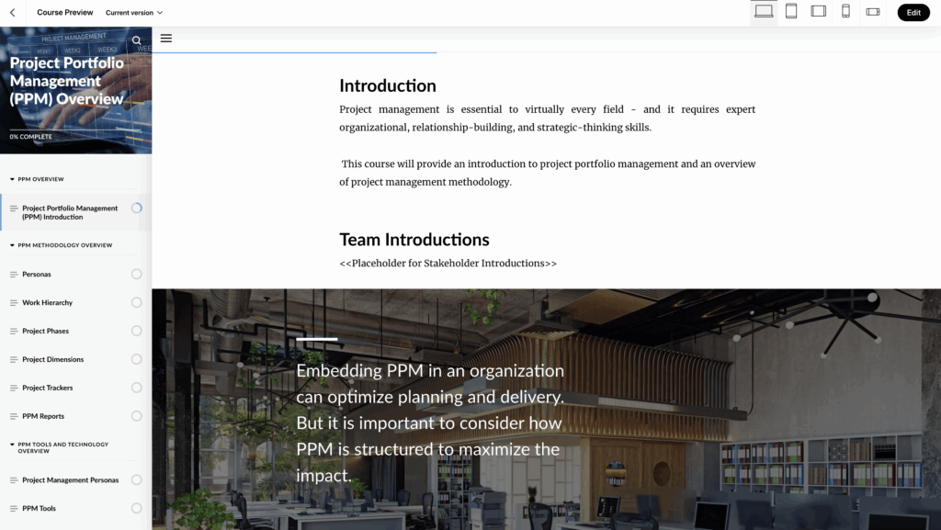
Task: Switch to tablet landscape preview icon
Action: tap(818, 12)
